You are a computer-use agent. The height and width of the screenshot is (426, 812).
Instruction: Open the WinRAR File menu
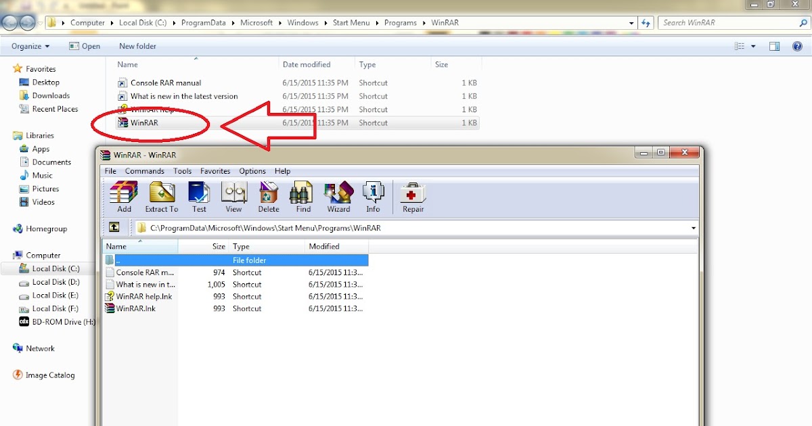(x=110, y=171)
